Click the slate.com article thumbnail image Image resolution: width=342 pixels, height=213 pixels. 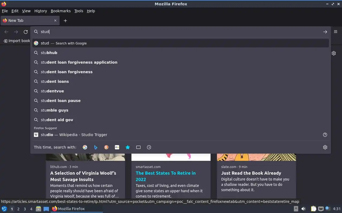pyautogui.click(x=256, y=157)
